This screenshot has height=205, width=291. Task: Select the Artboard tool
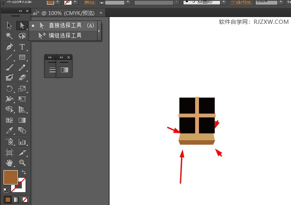pos(9,153)
